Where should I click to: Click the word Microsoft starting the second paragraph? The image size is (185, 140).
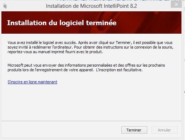pos(15,65)
